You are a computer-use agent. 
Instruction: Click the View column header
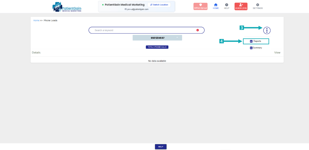click(x=277, y=52)
